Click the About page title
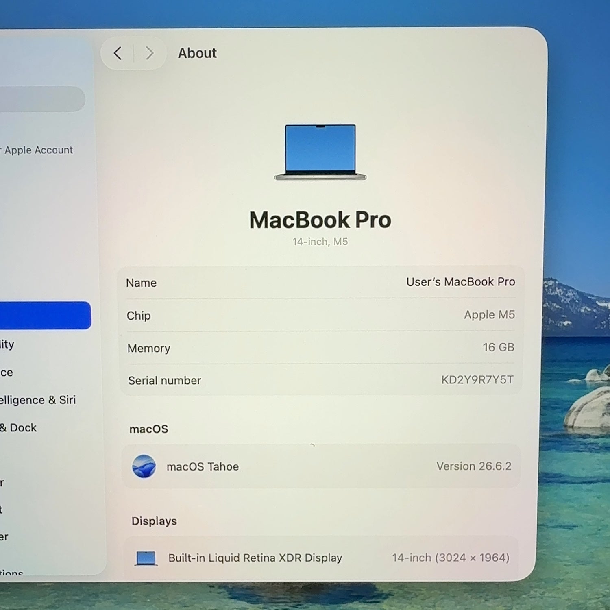 point(197,53)
